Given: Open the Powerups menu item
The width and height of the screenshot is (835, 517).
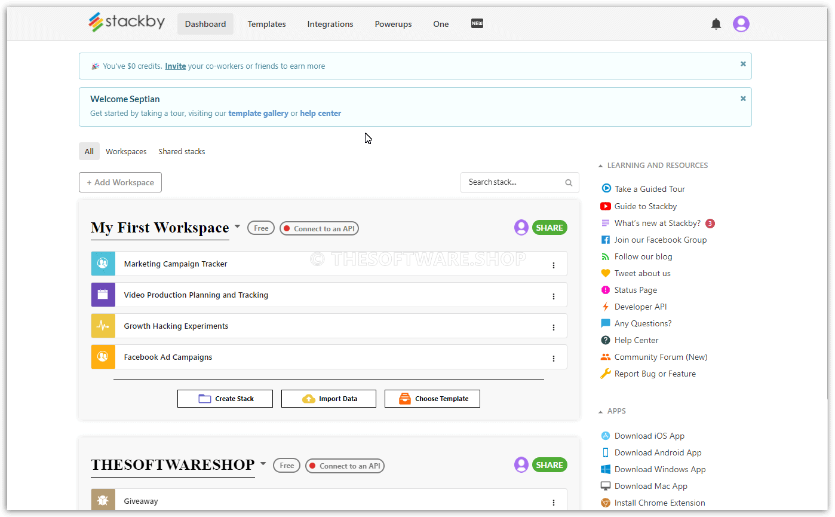Looking at the screenshot, I should click(x=393, y=24).
